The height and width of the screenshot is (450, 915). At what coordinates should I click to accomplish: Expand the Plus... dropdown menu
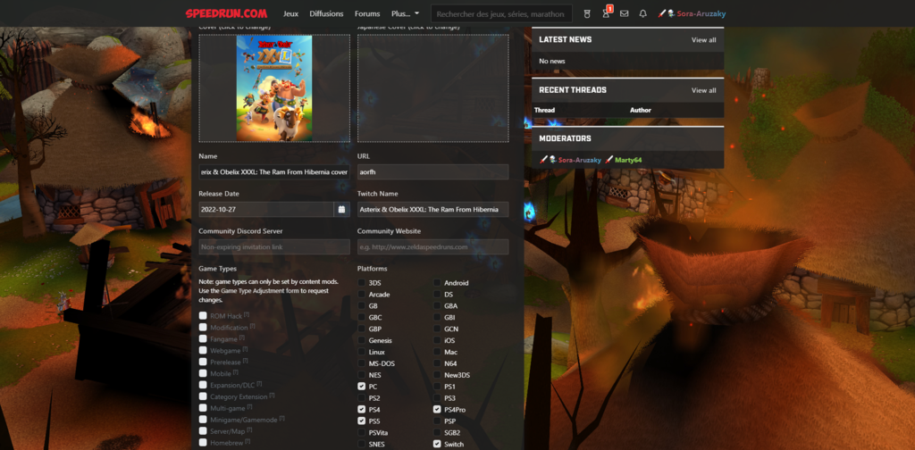pyautogui.click(x=405, y=13)
